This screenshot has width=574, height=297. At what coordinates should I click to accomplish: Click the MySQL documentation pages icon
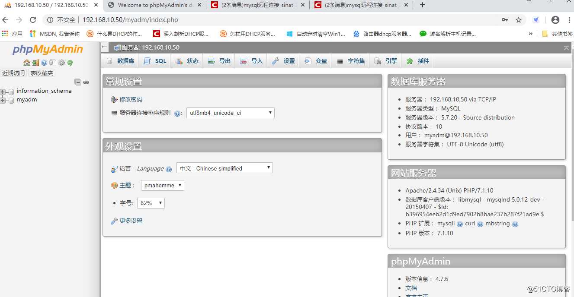53,63
